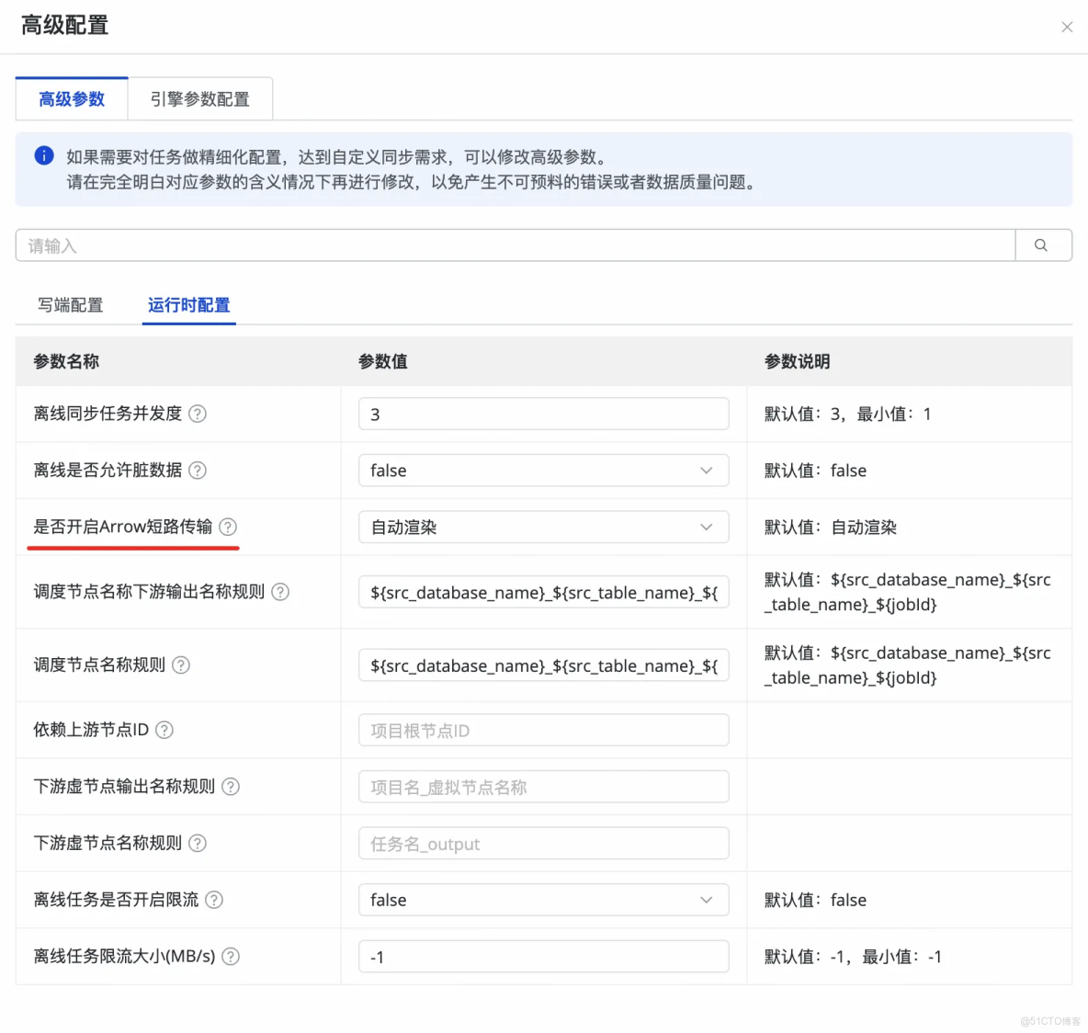Open help tooltip for 离线任务是否开启限流

214,900
